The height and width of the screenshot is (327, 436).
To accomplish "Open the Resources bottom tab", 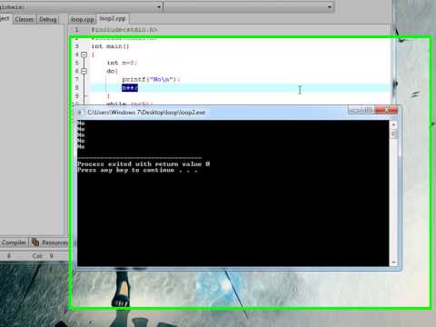I will (x=50, y=243).
